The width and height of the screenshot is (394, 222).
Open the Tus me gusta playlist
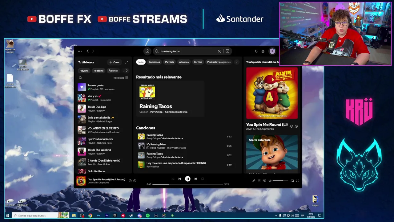[103, 87]
